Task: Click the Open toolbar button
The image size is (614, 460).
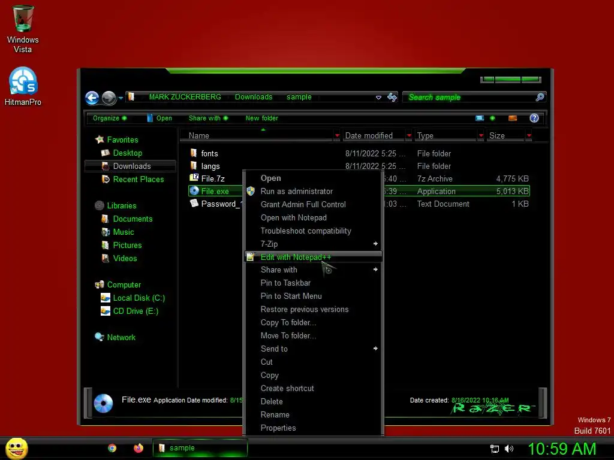Action: coord(159,118)
